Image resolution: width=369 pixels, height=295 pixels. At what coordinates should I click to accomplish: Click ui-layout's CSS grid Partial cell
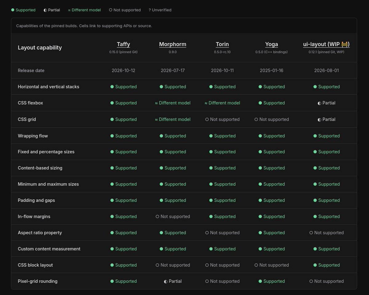coord(326,119)
